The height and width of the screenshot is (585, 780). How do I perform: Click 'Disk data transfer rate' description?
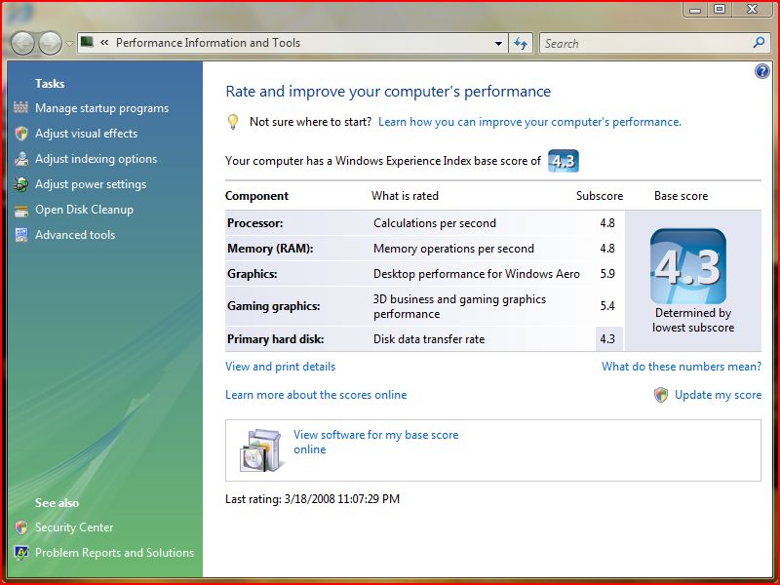[x=429, y=339]
